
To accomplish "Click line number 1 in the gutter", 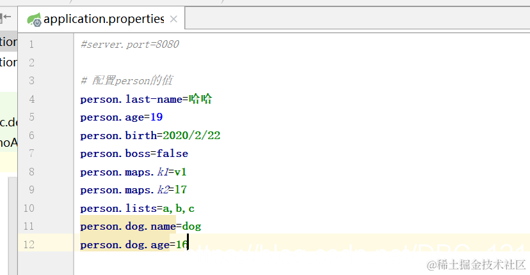I will [31, 45].
